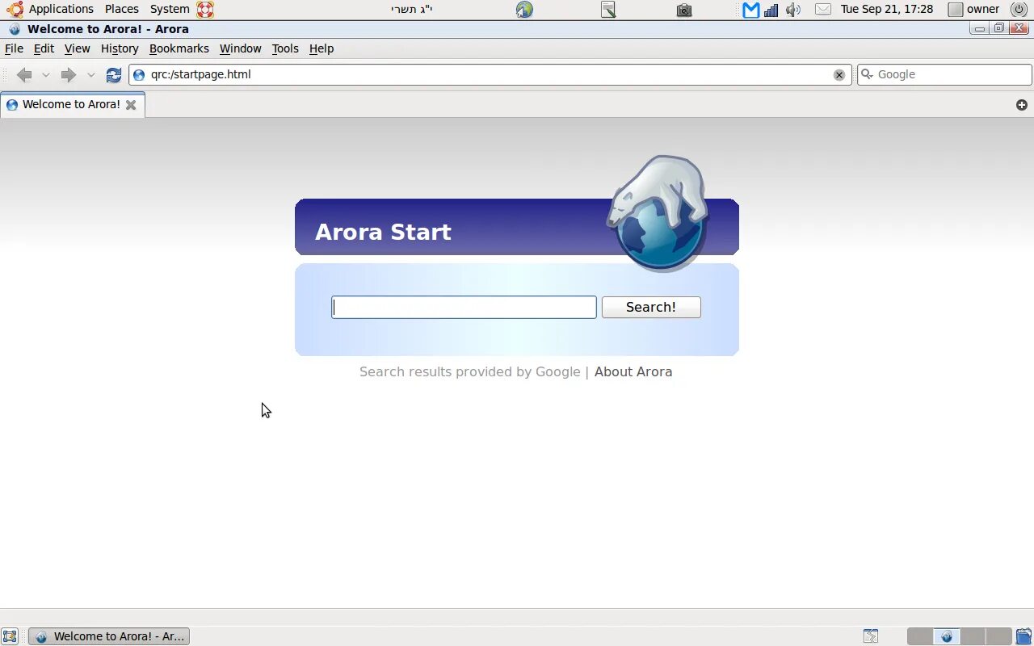Go forward using the Forward arrow
Viewport: 1034px width, 646px height.
tap(69, 75)
